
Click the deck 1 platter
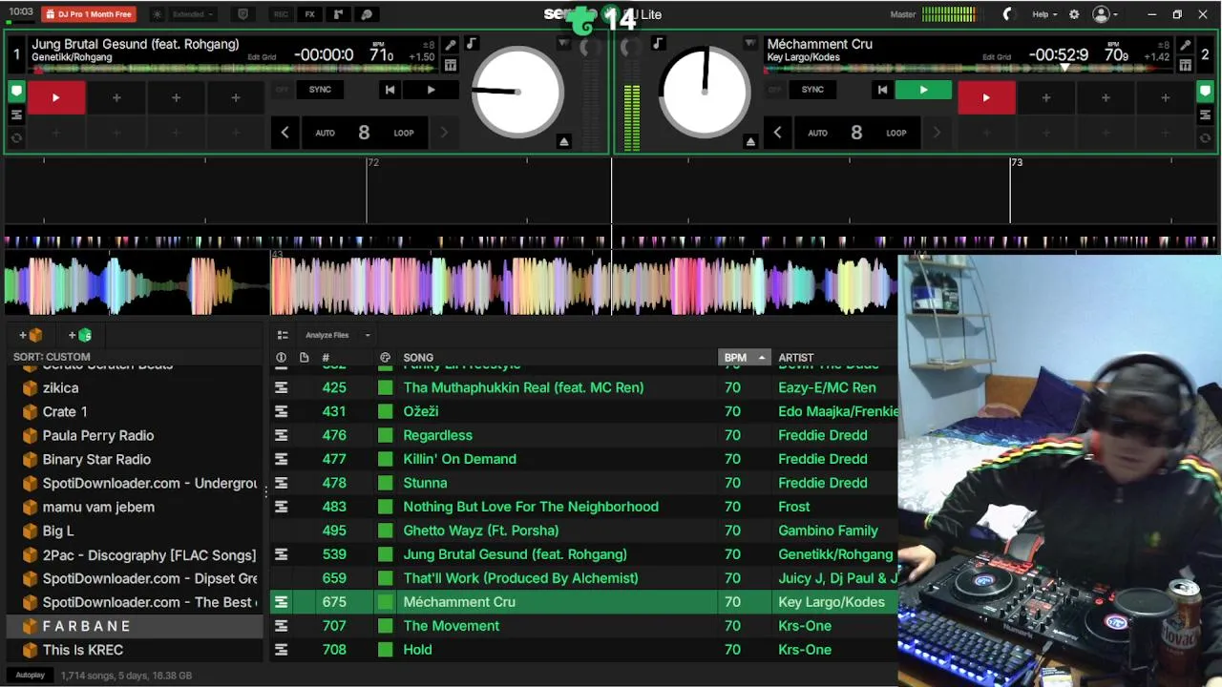click(517, 92)
